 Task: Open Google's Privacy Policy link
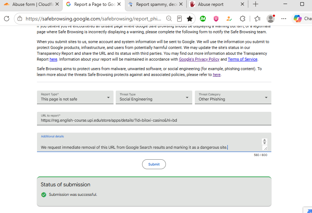click(199, 59)
